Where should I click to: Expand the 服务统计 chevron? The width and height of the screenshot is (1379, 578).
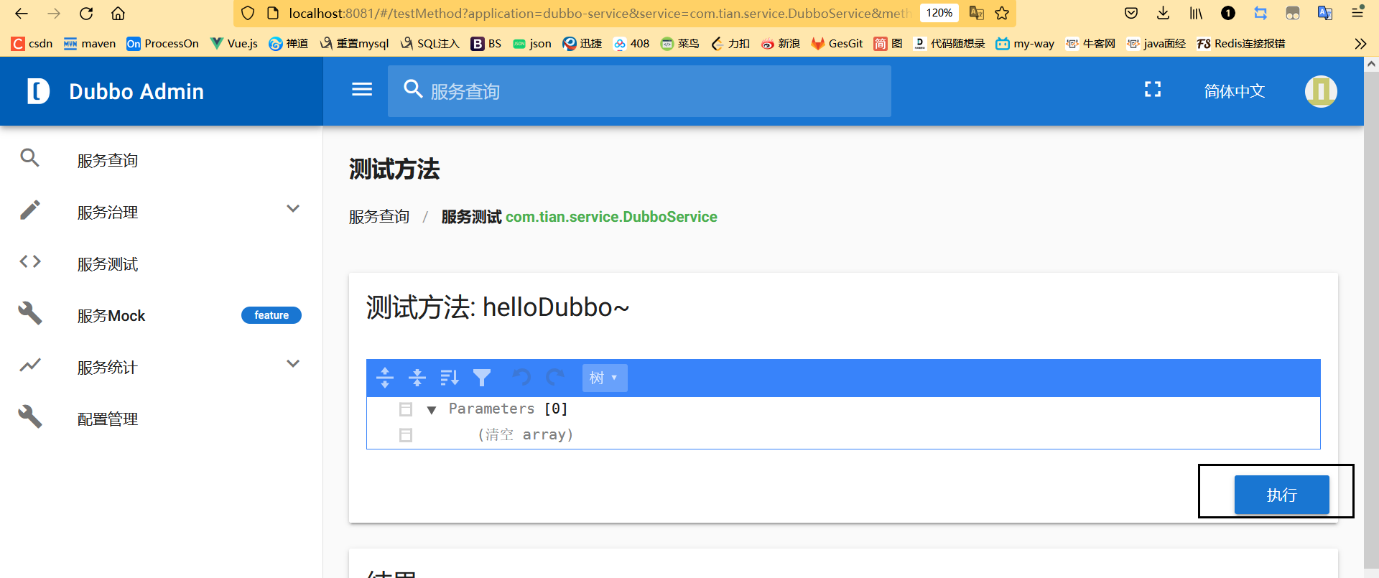[293, 364]
